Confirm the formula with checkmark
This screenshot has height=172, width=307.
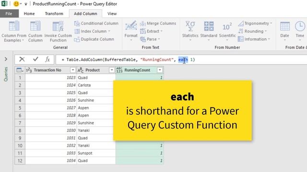[35, 59]
